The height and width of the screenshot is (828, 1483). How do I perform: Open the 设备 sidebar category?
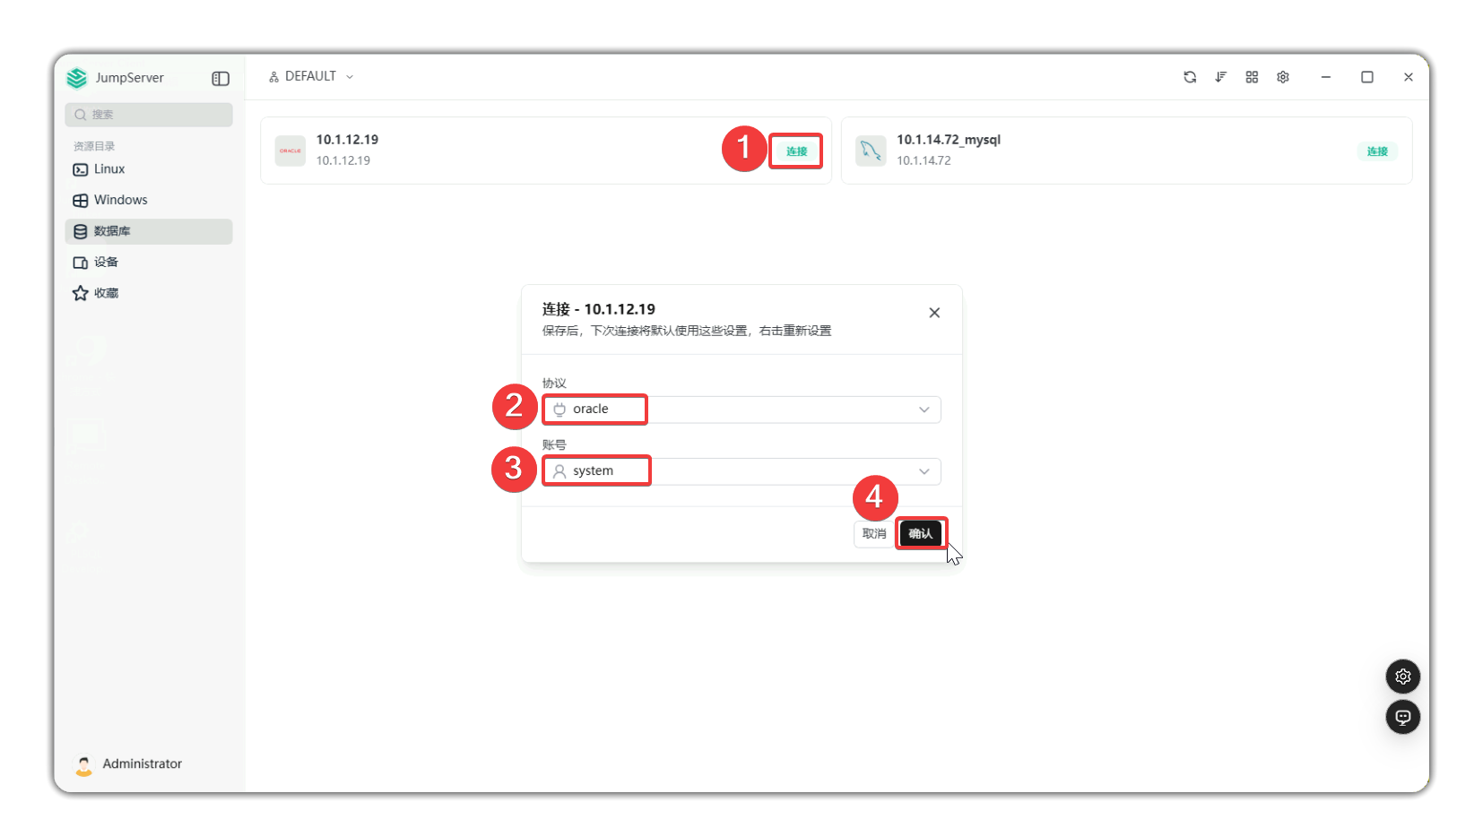coord(106,263)
